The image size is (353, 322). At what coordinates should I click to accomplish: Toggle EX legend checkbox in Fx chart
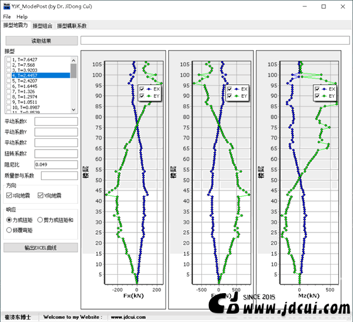pyautogui.click(x=142, y=89)
